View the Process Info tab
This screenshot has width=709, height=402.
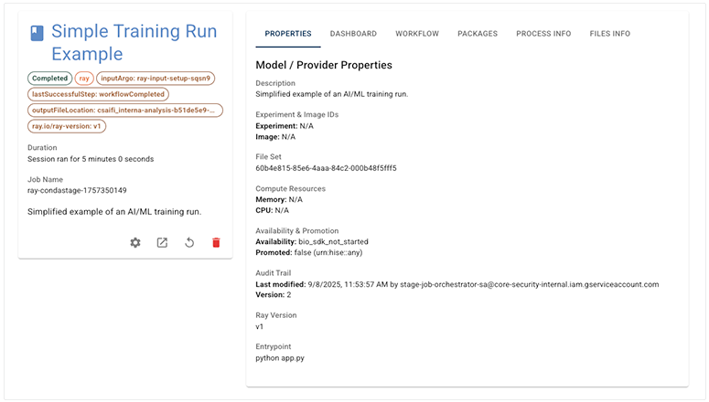coord(543,34)
